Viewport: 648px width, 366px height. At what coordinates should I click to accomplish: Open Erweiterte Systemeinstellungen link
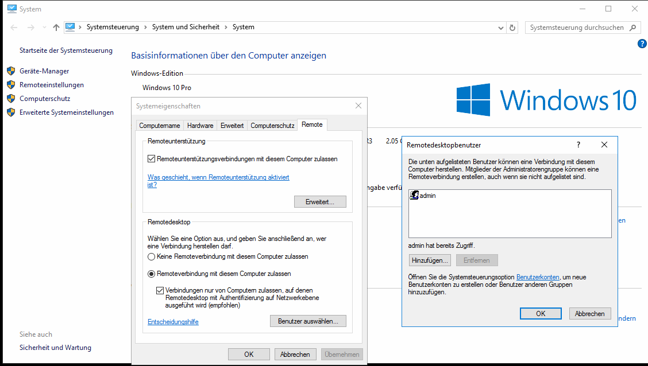coord(67,112)
